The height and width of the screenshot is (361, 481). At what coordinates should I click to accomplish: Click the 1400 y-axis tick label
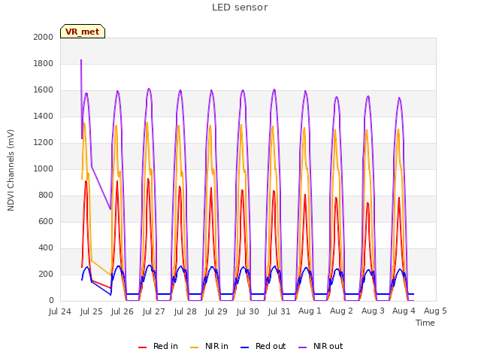[44, 117]
